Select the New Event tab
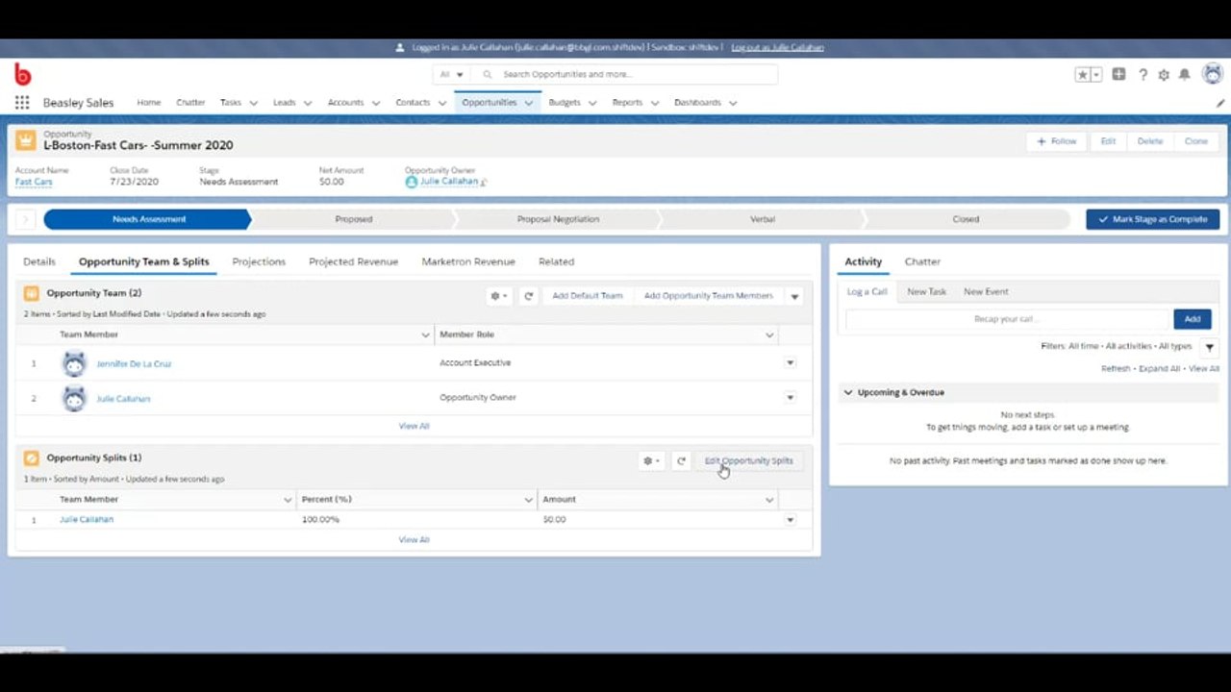Viewport: 1231px width, 692px height. [986, 291]
